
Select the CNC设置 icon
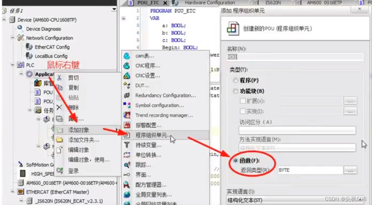pyautogui.click(x=127, y=76)
